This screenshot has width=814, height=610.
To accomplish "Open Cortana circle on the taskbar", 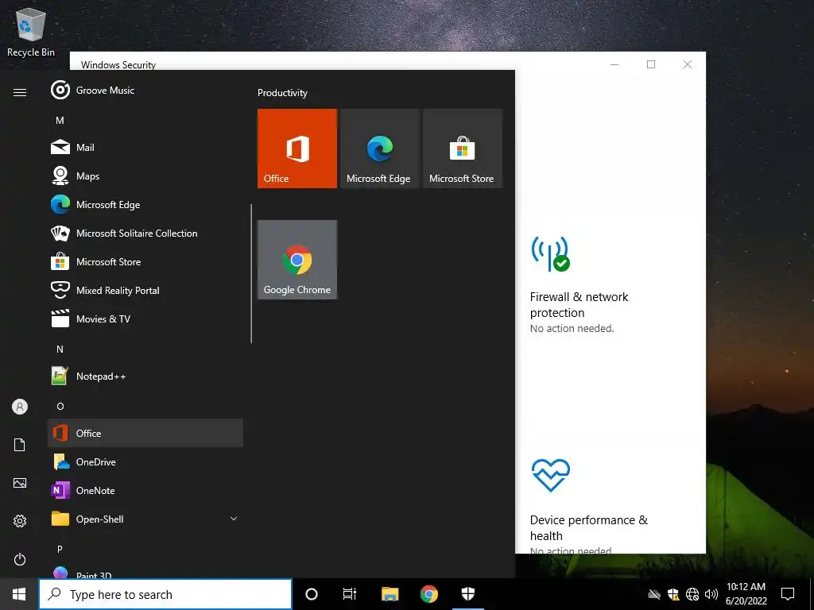I will tap(312, 594).
